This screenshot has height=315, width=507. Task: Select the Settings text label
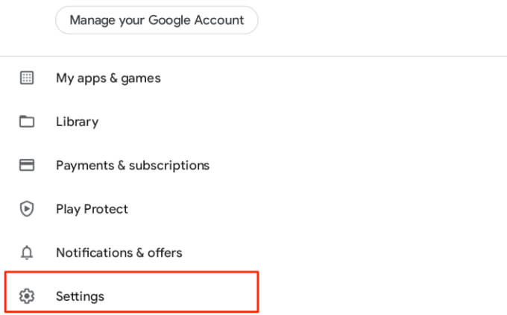[x=80, y=296]
